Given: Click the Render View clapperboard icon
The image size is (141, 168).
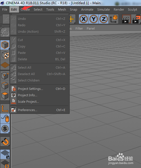Looking at the screenshot, I should (x=126, y=19).
